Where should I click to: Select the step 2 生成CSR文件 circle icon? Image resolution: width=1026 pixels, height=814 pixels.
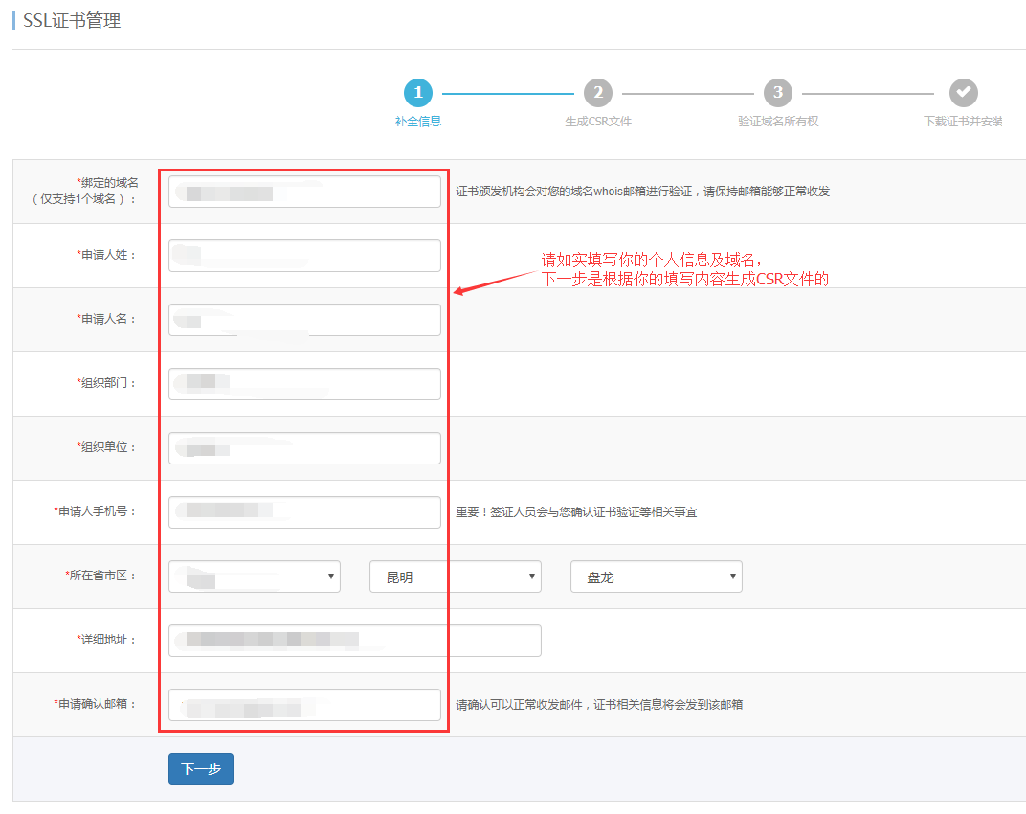[598, 93]
